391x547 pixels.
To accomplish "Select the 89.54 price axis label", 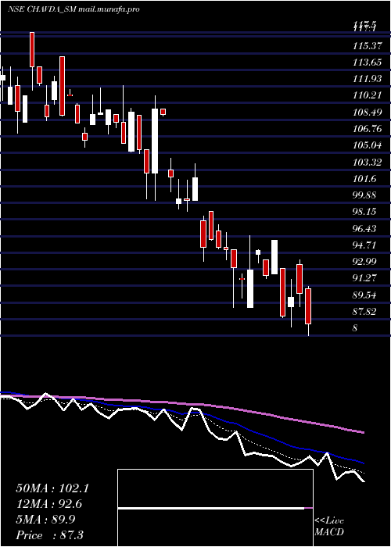I will tap(364, 295).
